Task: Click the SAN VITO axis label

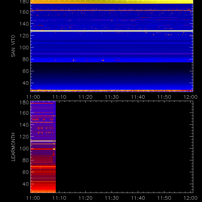Action: click(13, 46)
